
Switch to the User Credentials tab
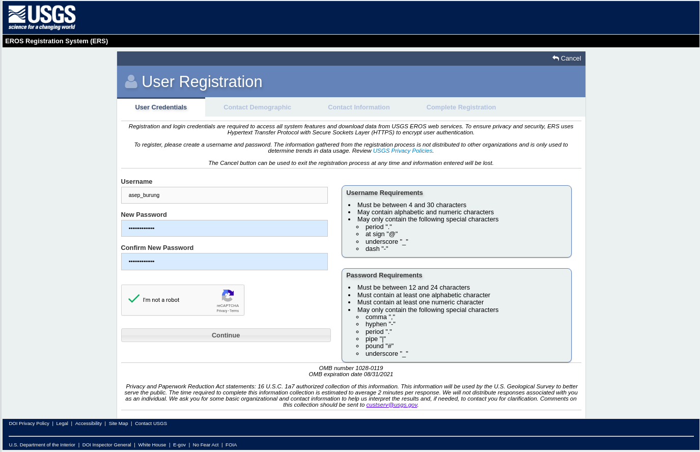coord(161,107)
